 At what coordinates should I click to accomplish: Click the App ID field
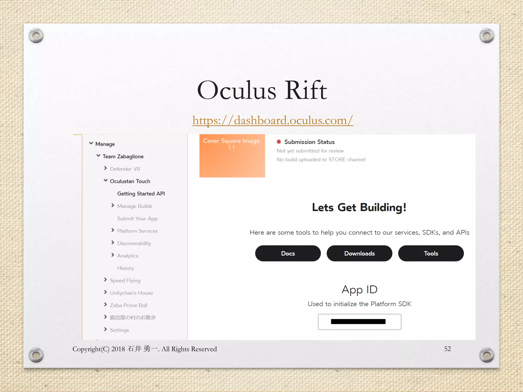coord(359,322)
